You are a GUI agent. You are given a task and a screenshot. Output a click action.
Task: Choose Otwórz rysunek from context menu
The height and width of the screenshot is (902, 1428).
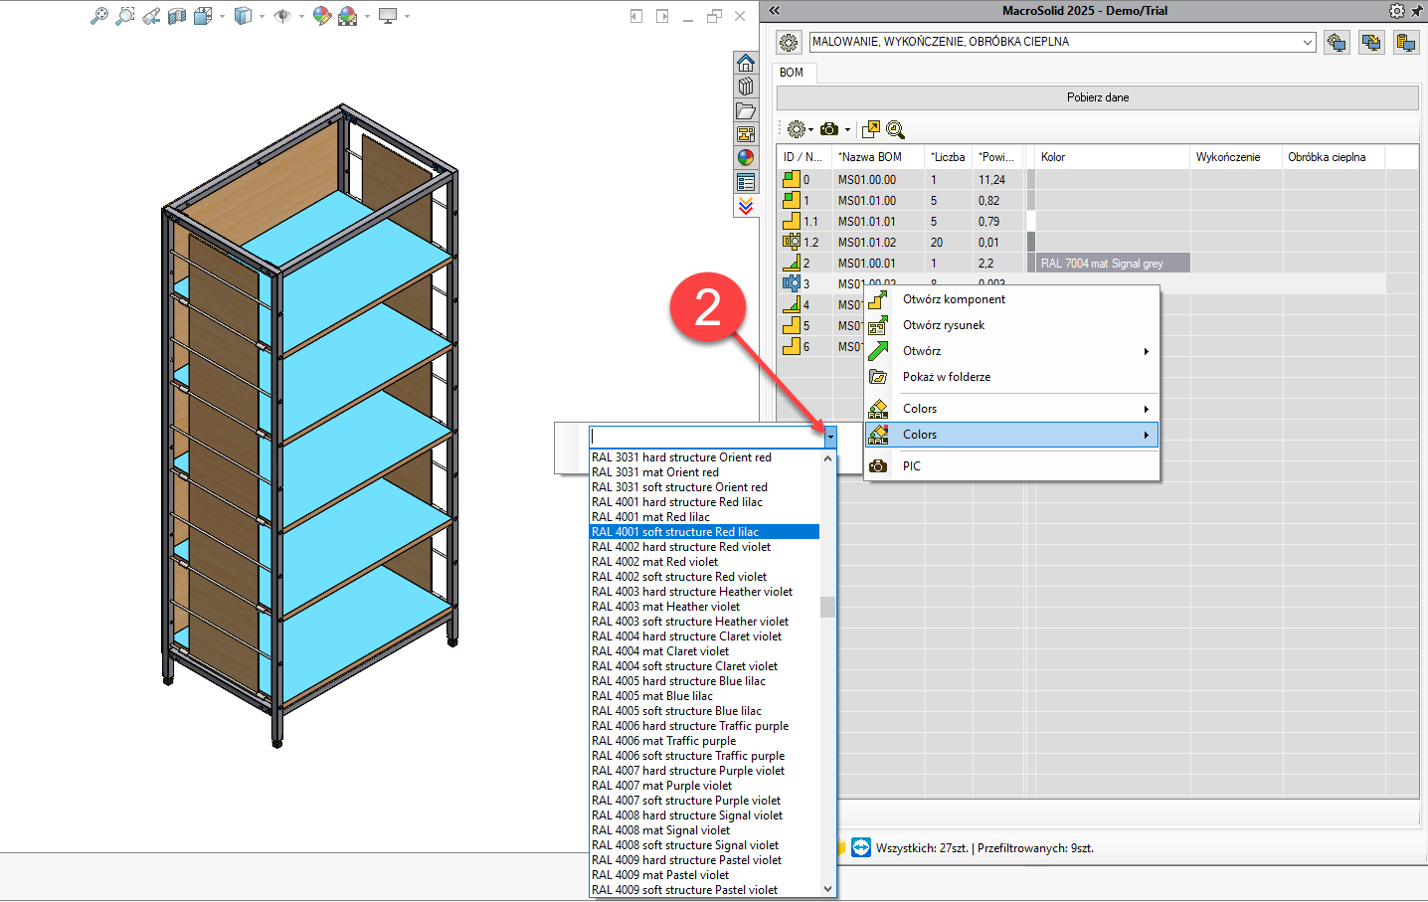click(x=1011, y=325)
